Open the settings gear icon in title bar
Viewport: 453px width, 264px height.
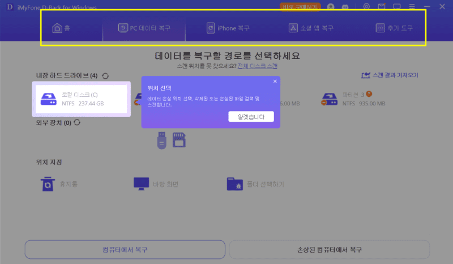click(x=366, y=7)
